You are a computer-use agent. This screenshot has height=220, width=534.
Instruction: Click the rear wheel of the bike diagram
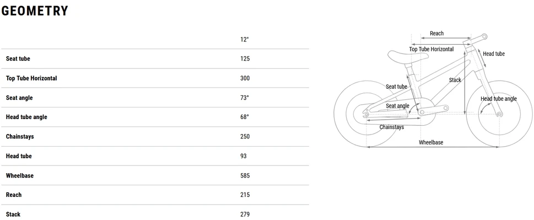(367, 114)
